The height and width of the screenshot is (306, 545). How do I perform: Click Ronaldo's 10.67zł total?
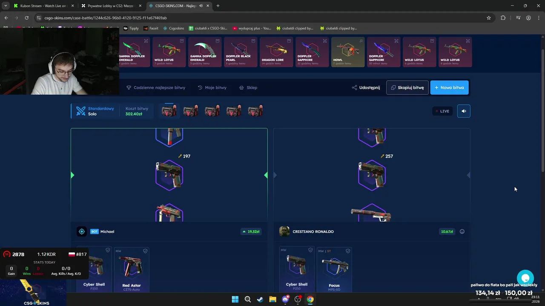(x=447, y=232)
